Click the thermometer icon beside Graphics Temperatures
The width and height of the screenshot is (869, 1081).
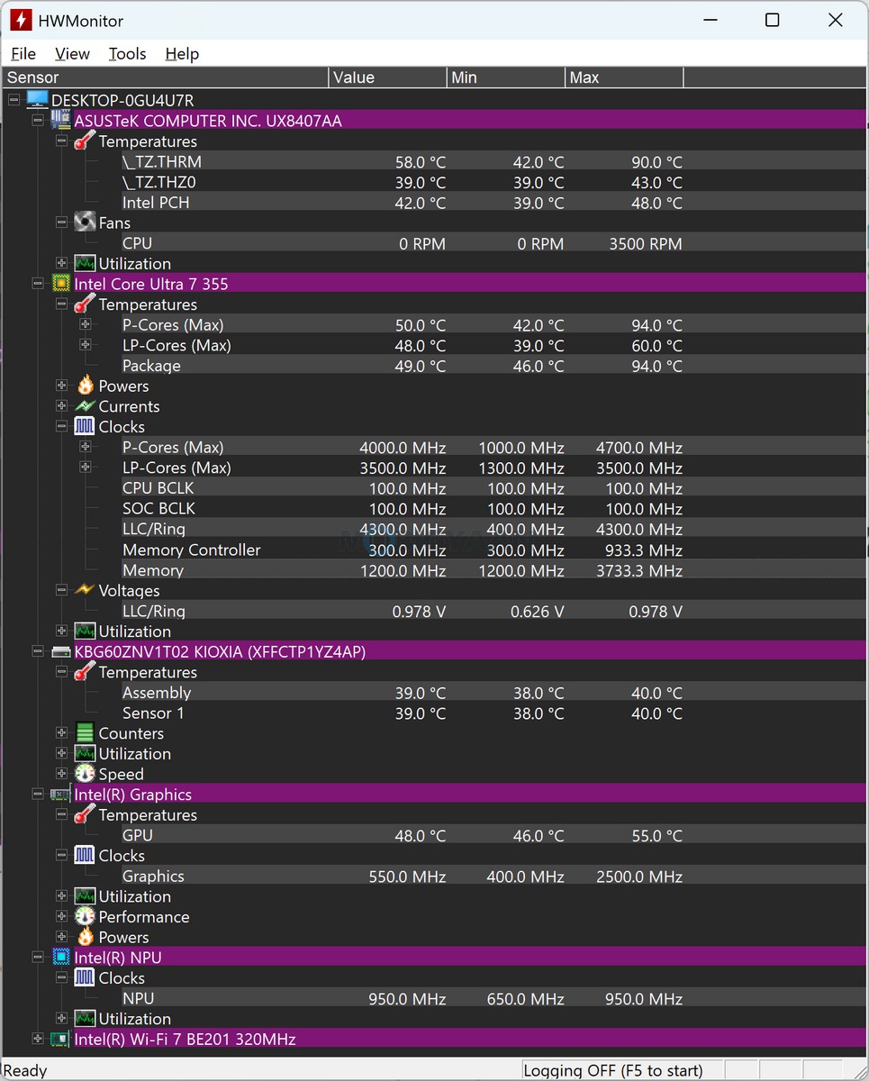coord(85,814)
